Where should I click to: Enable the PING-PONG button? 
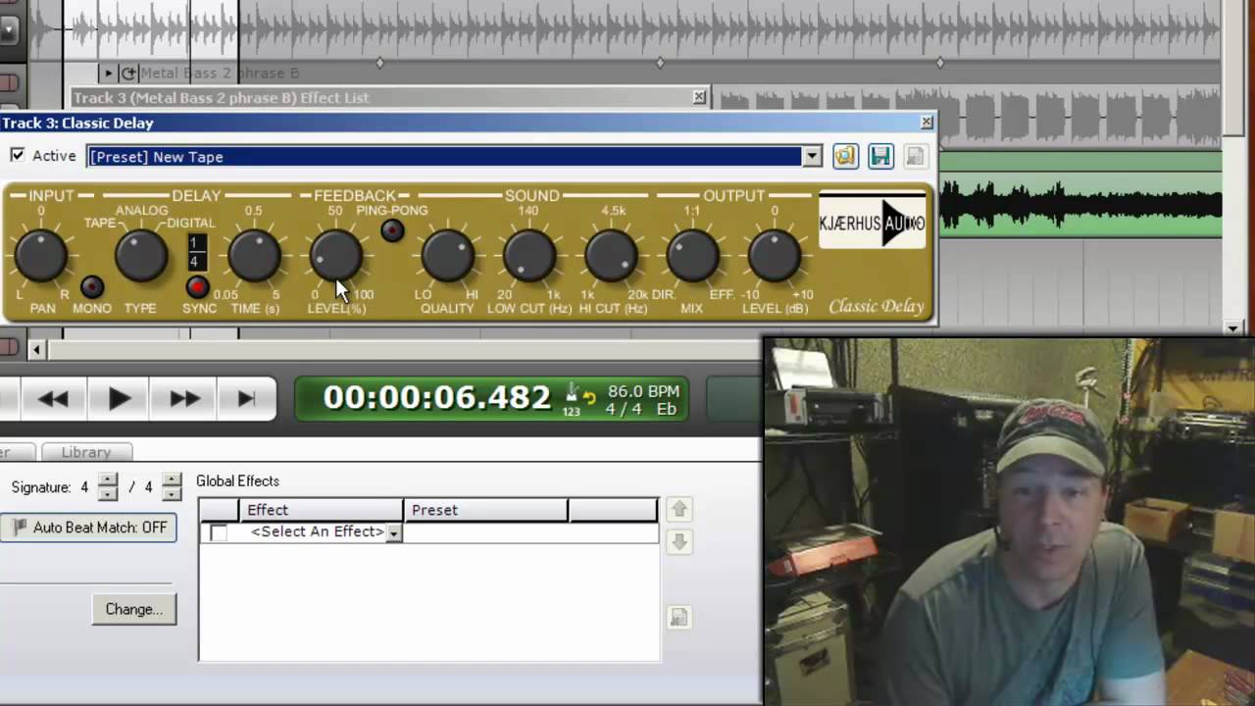[392, 230]
